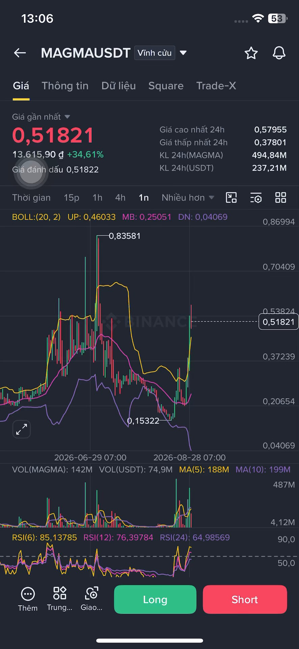Tap the chart low label 0,15322

point(143,421)
